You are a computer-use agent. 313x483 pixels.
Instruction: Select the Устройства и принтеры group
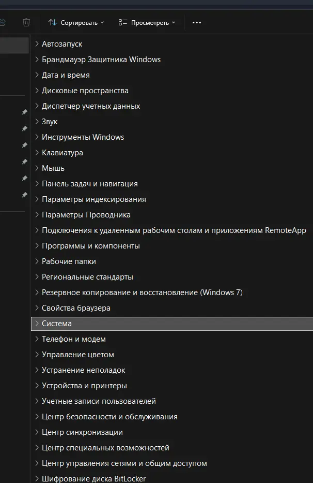click(84, 386)
